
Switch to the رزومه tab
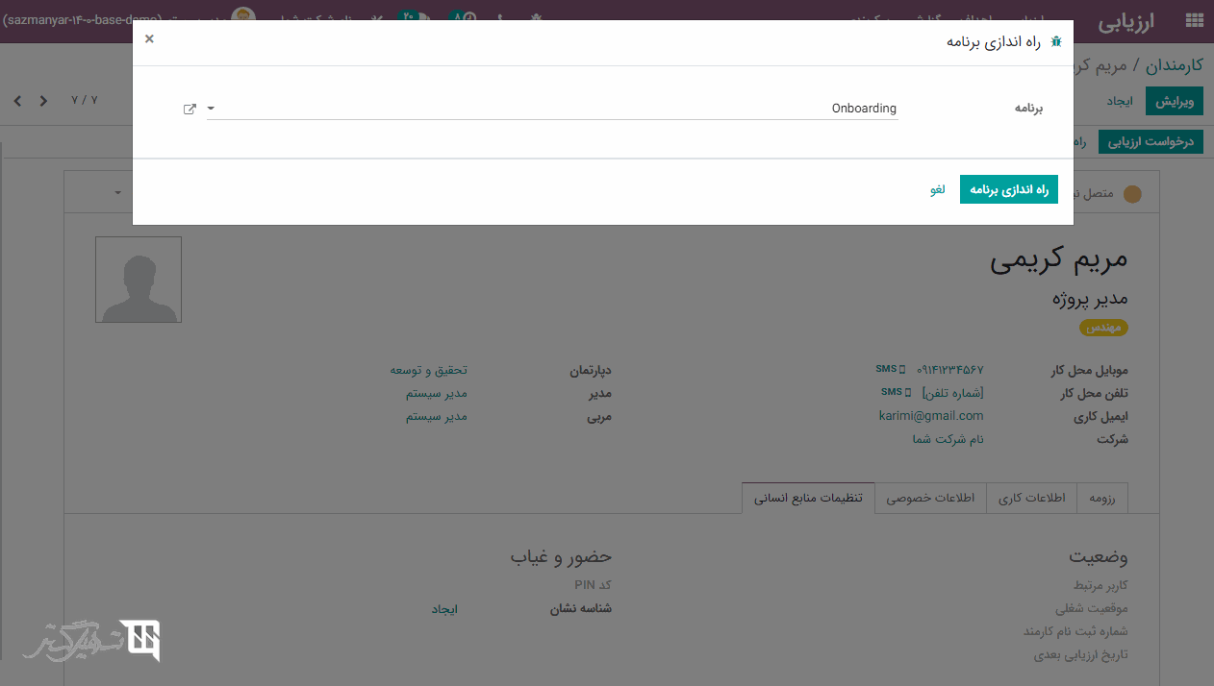point(1101,498)
